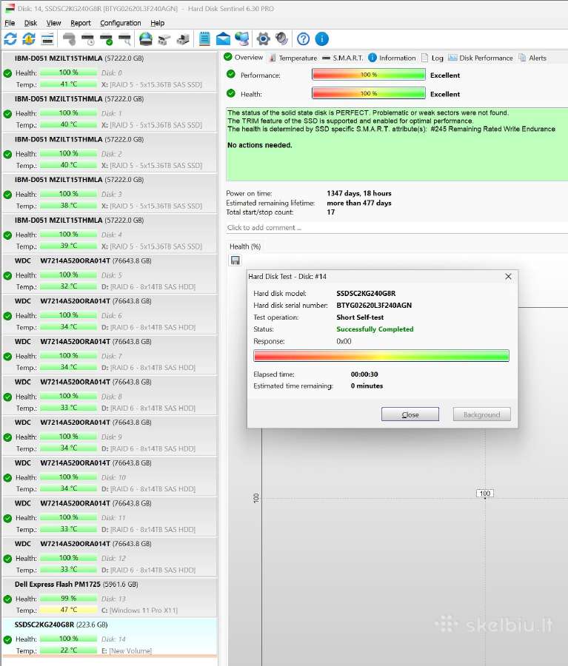Click the speaker sound toolbar icon

click(x=281, y=39)
